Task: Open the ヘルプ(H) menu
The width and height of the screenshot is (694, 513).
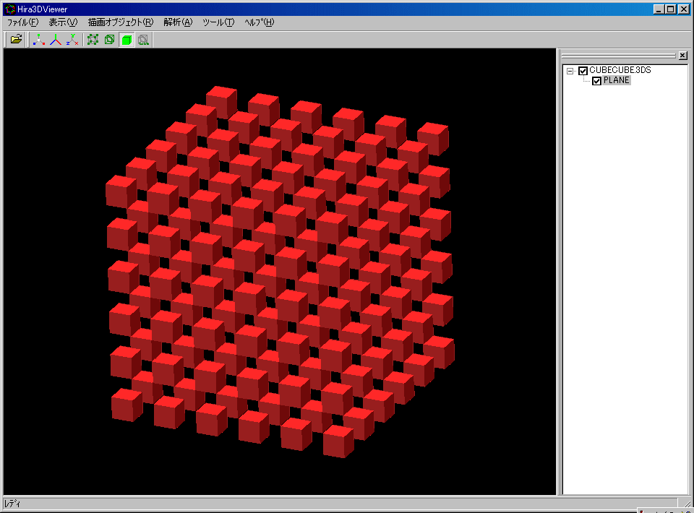Action: pos(260,22)
